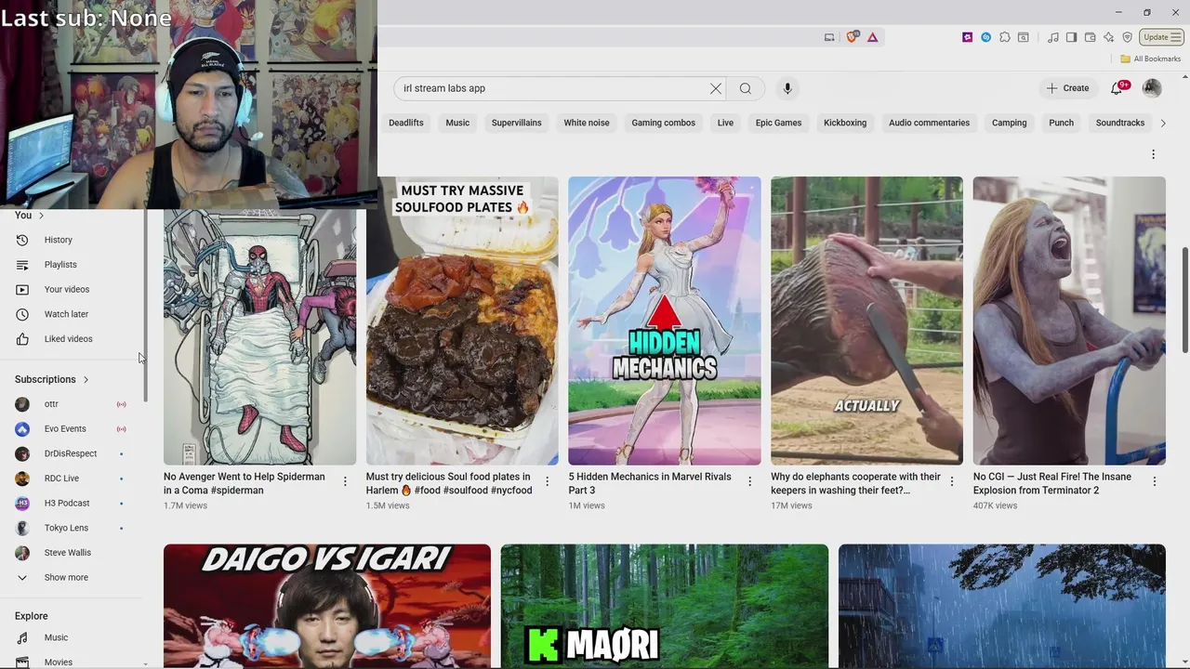Open the Leo AI sparkle icon
1190x669 pixels.
pos(1108,37)
